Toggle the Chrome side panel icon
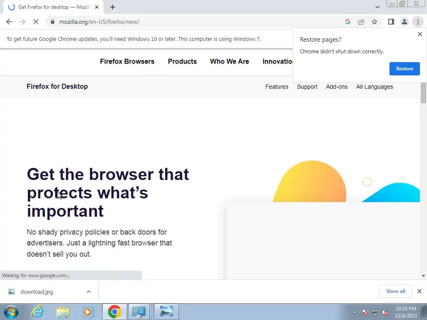427x320 pixels. 391,22
